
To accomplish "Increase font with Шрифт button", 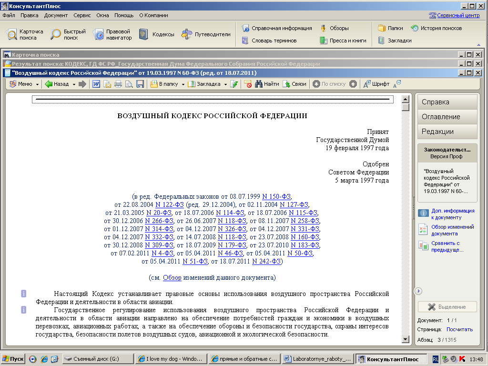I will click(x=376, y=84).
